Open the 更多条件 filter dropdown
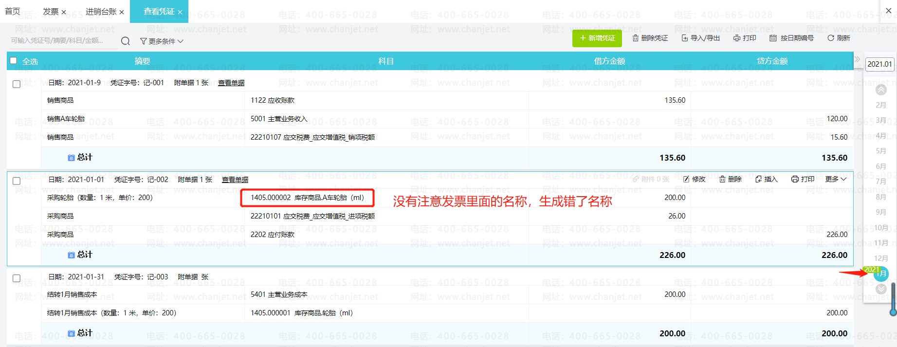The width and height of the screenshot is (897, 347). pos(162,41)
